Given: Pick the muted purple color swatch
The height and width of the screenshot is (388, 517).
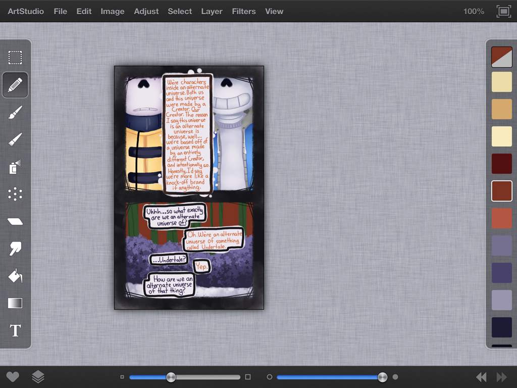Looking at the screenshot, I should point(501,245).
